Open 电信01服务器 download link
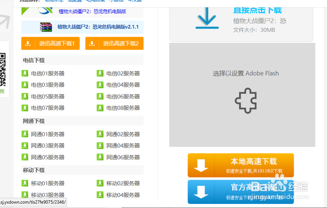The image size is (327, 208). click(48, 74)
